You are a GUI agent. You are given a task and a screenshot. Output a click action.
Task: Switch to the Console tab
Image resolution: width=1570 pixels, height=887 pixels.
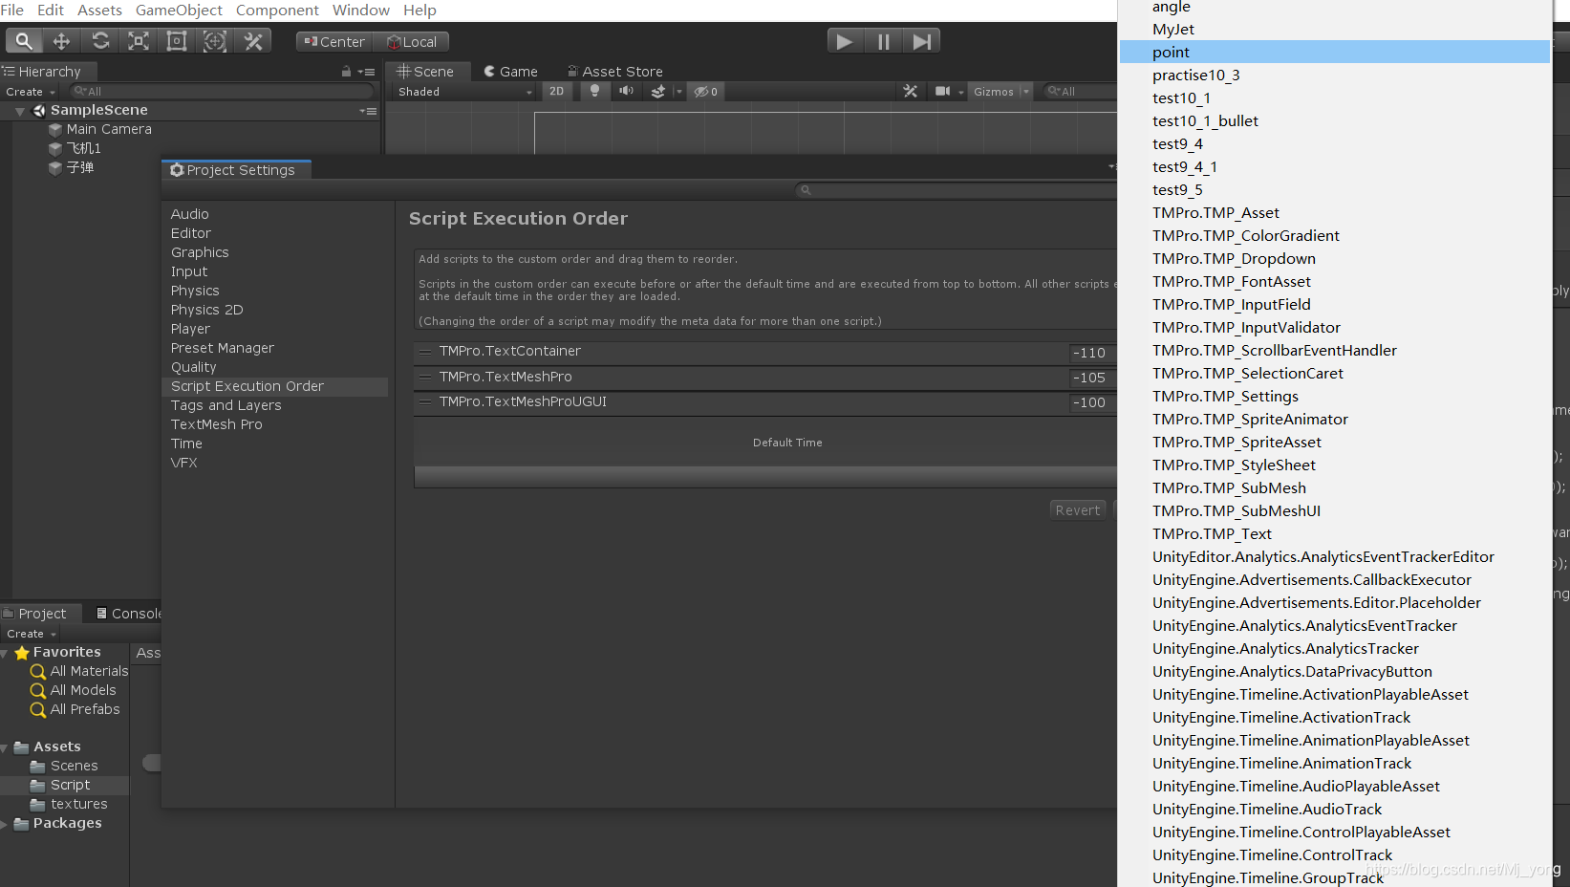coord(129,614)
